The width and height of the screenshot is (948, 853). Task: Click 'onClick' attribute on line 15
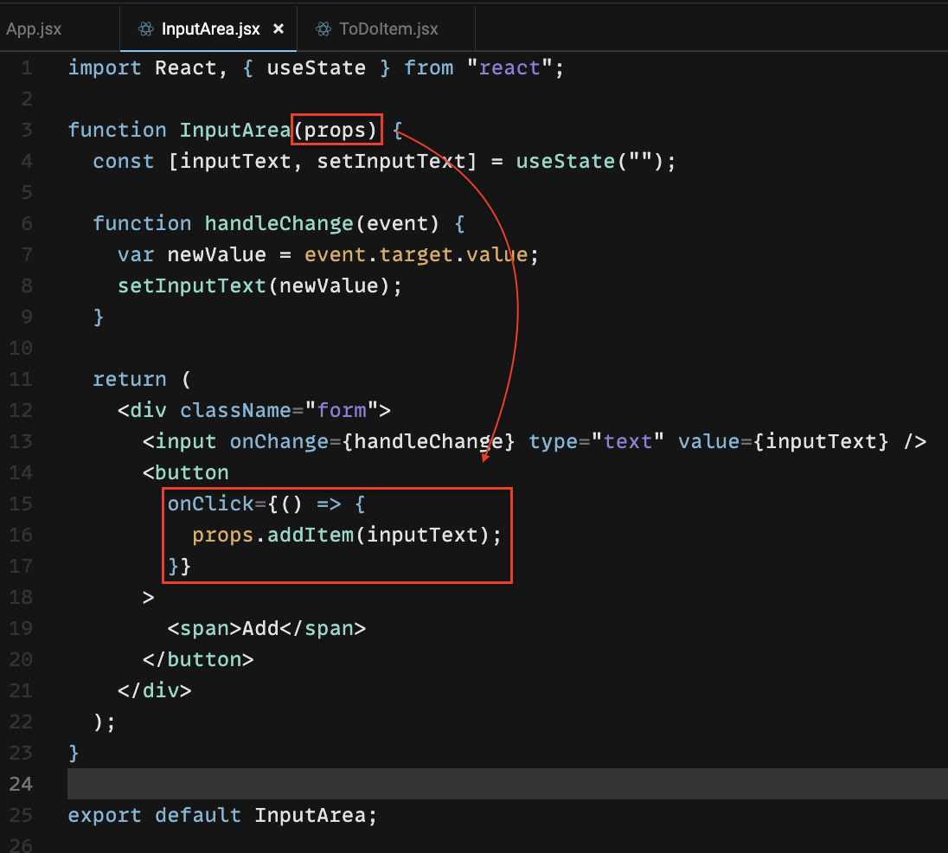(210, 503)
